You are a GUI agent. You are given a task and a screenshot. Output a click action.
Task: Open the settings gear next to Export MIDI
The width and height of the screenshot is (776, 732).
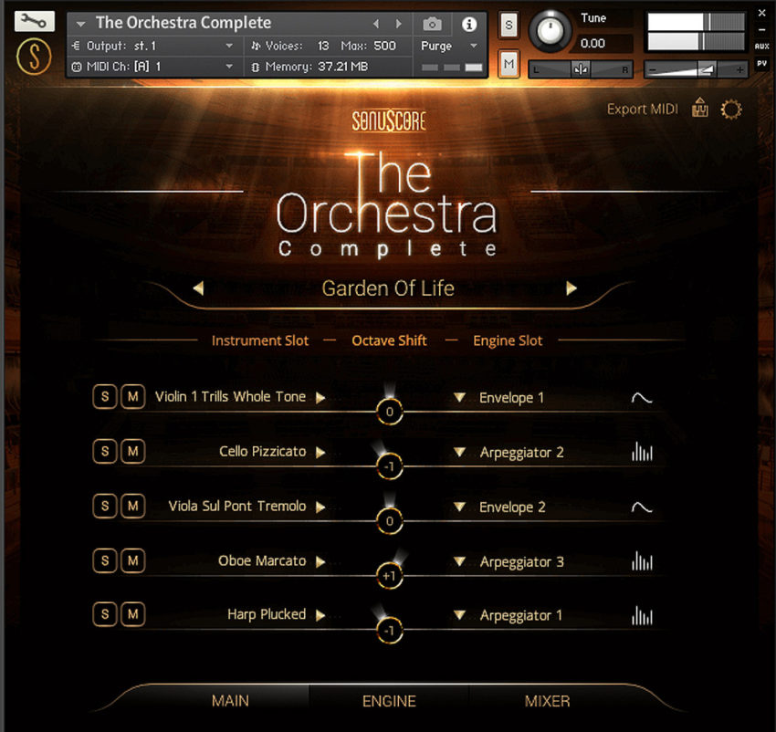coord(731,110)
